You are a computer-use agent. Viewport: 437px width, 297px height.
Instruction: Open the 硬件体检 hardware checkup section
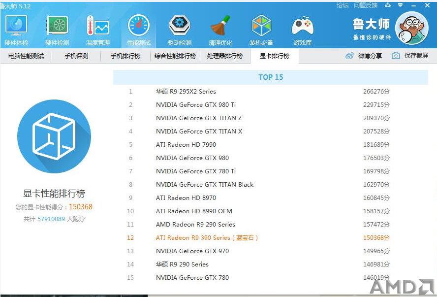(16, 30)
